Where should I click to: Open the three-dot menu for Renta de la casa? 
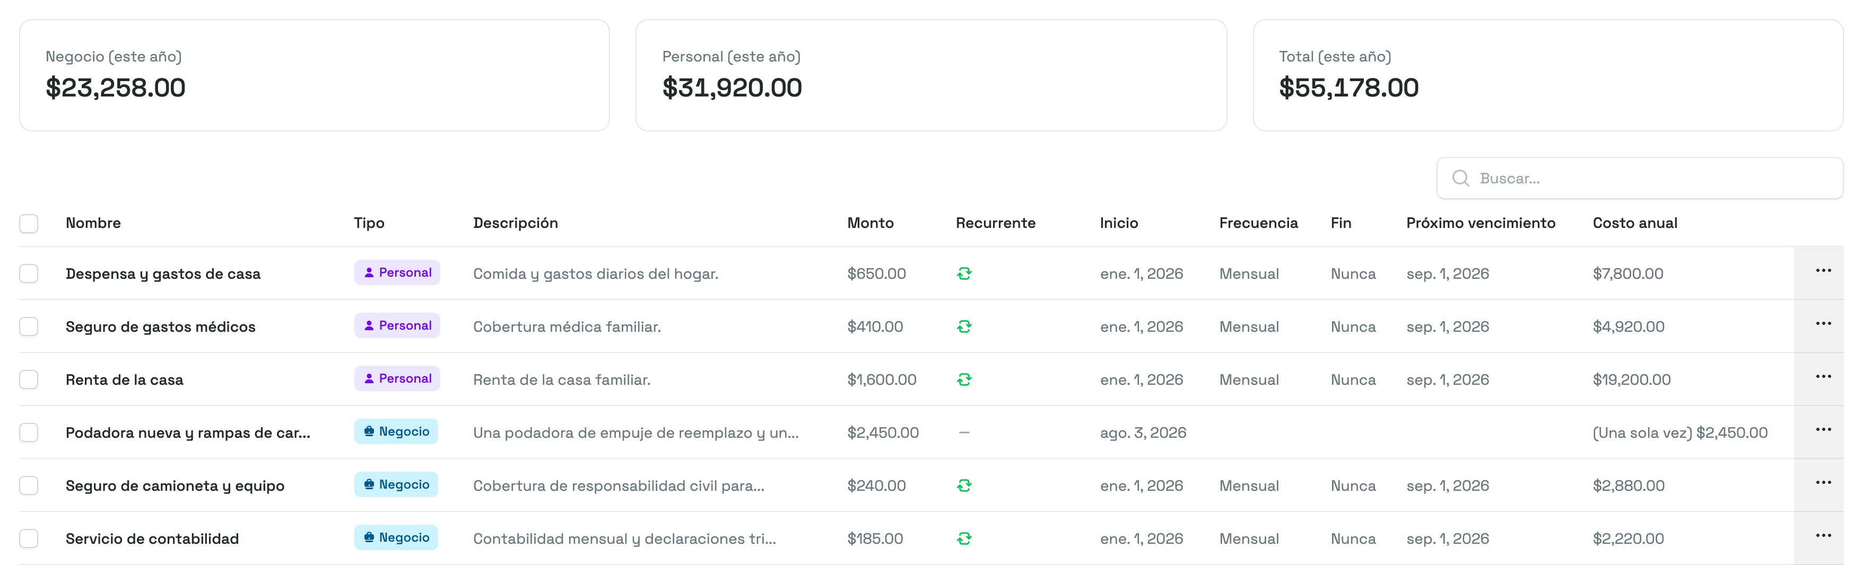click(1823, 377)
